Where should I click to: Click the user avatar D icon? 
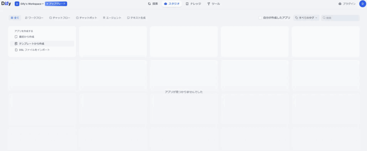pos(362,4)
